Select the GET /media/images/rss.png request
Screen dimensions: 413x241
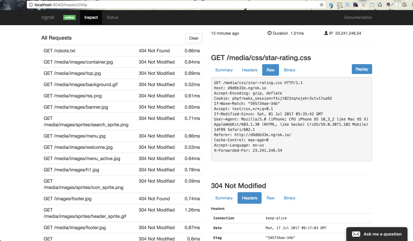[x=122, y=96]
